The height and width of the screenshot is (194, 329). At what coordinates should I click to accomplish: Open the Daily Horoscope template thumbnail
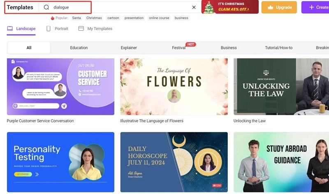pyautogui.click(x=174, y=162)
